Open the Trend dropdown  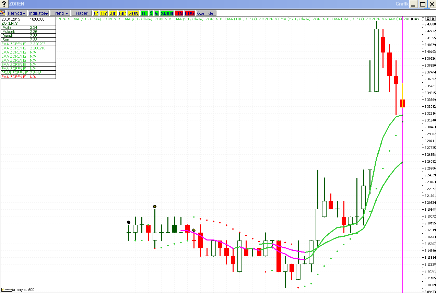60,13
